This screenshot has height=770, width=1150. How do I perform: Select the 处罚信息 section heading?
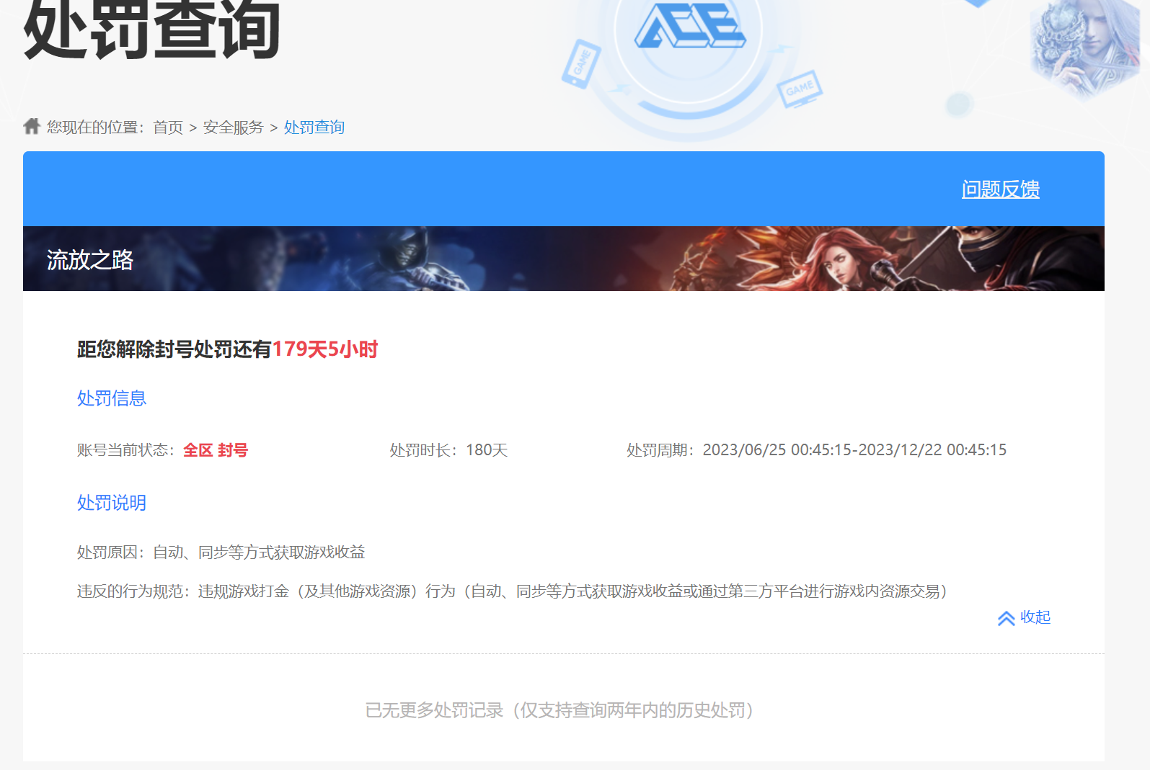pos(112,398)
